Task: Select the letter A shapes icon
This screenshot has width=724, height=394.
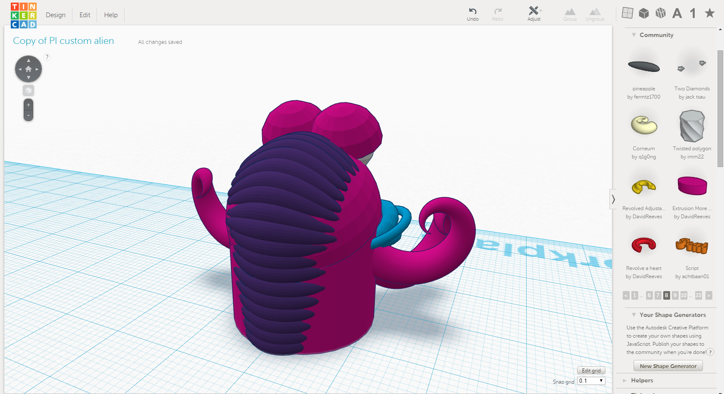Action: tap(677, 13)
